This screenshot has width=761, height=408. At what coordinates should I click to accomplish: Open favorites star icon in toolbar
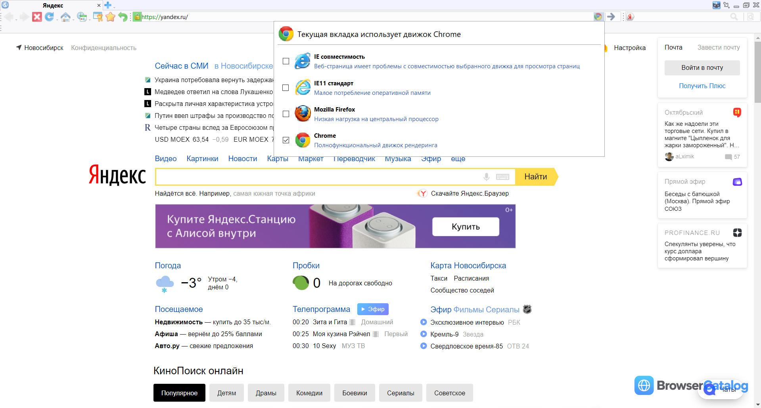110,17
